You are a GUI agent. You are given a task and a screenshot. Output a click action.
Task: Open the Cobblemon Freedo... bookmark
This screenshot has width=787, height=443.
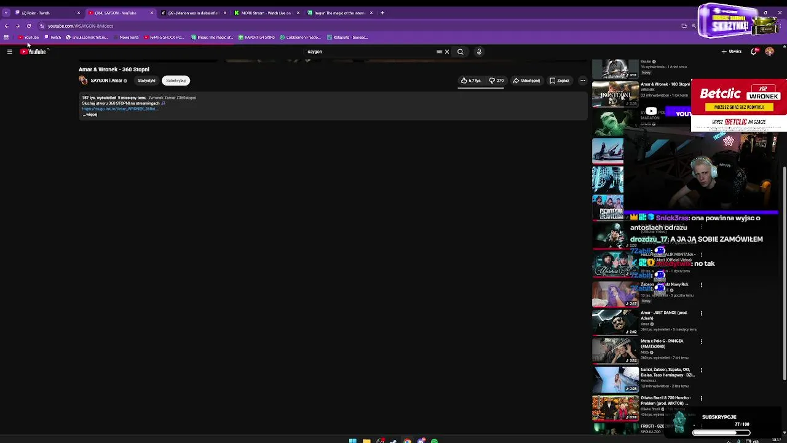coord(301,38)
